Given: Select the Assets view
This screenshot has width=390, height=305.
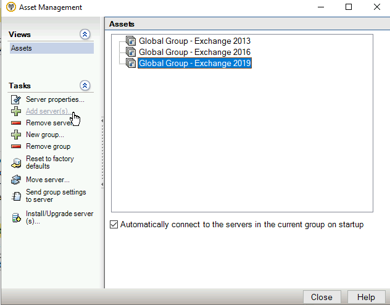Looking at the screenshot, I should [x=52, y=48].
